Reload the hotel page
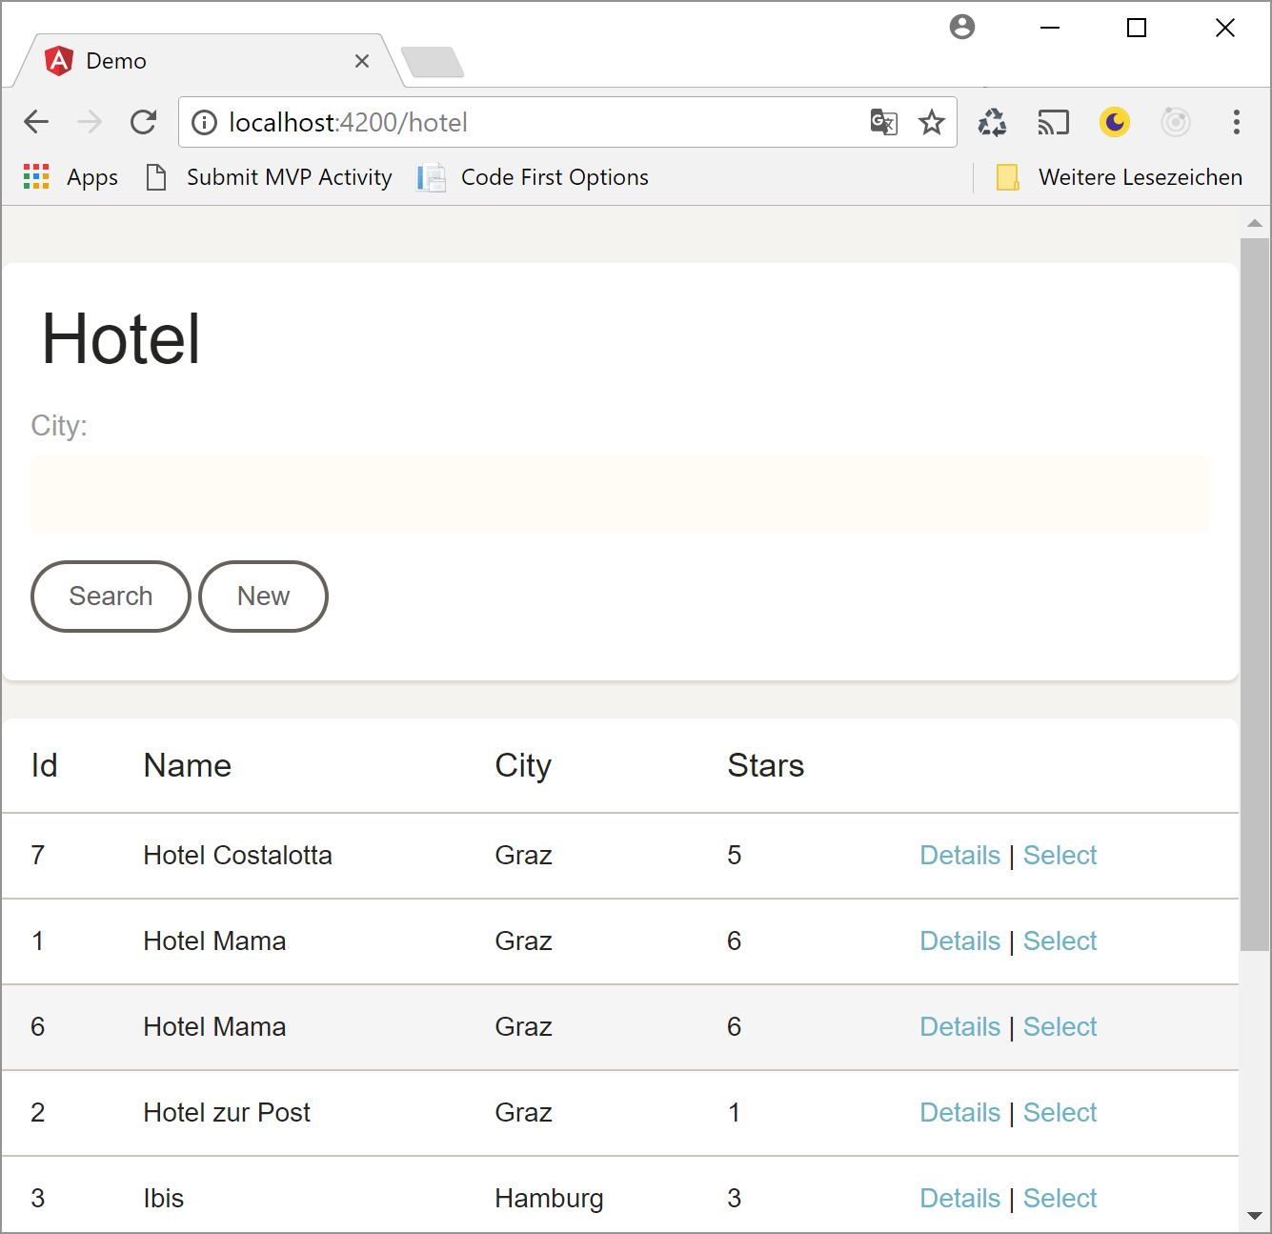This screenshot has width=1272, height=1234. 143,122
